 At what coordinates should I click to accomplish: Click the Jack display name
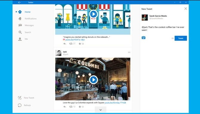[x=65, y=52]
